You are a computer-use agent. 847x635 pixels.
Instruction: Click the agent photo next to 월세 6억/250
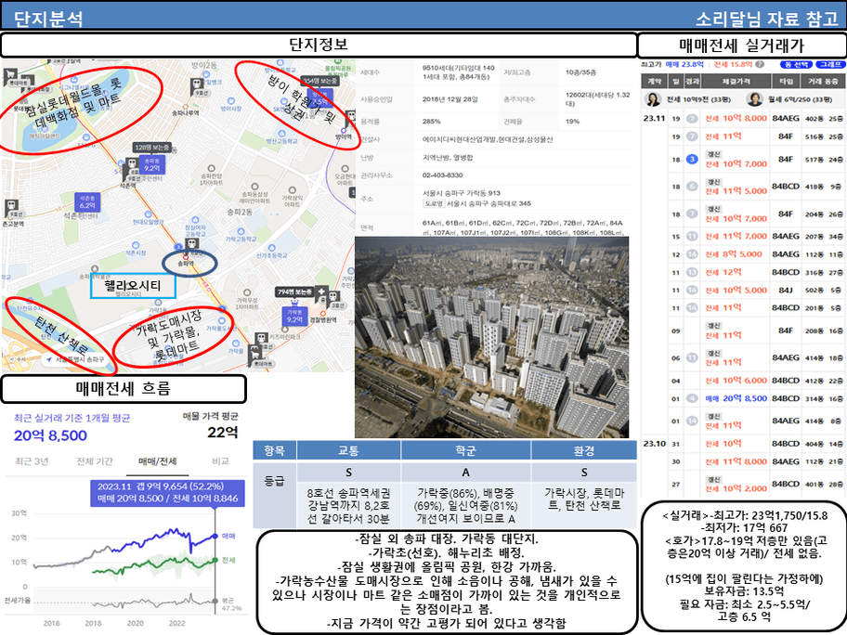pos(754,99)
